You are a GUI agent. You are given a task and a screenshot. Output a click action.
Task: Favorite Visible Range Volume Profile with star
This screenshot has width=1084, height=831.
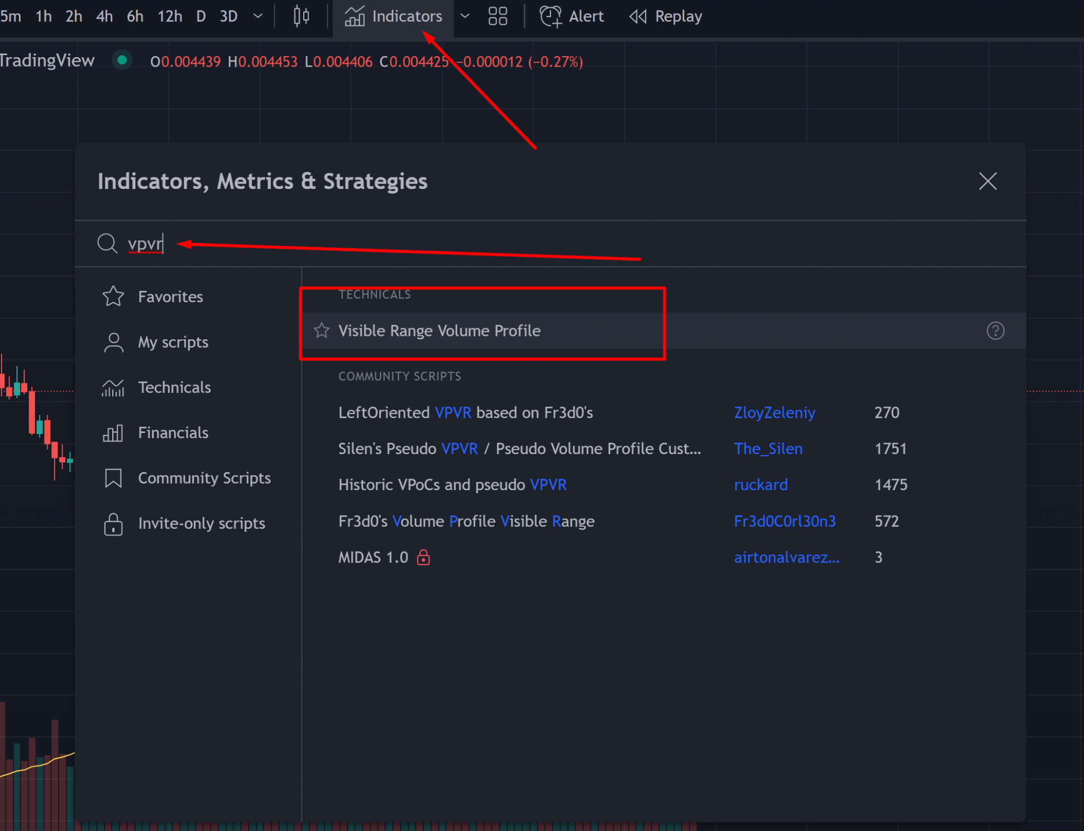click(321, 330)
